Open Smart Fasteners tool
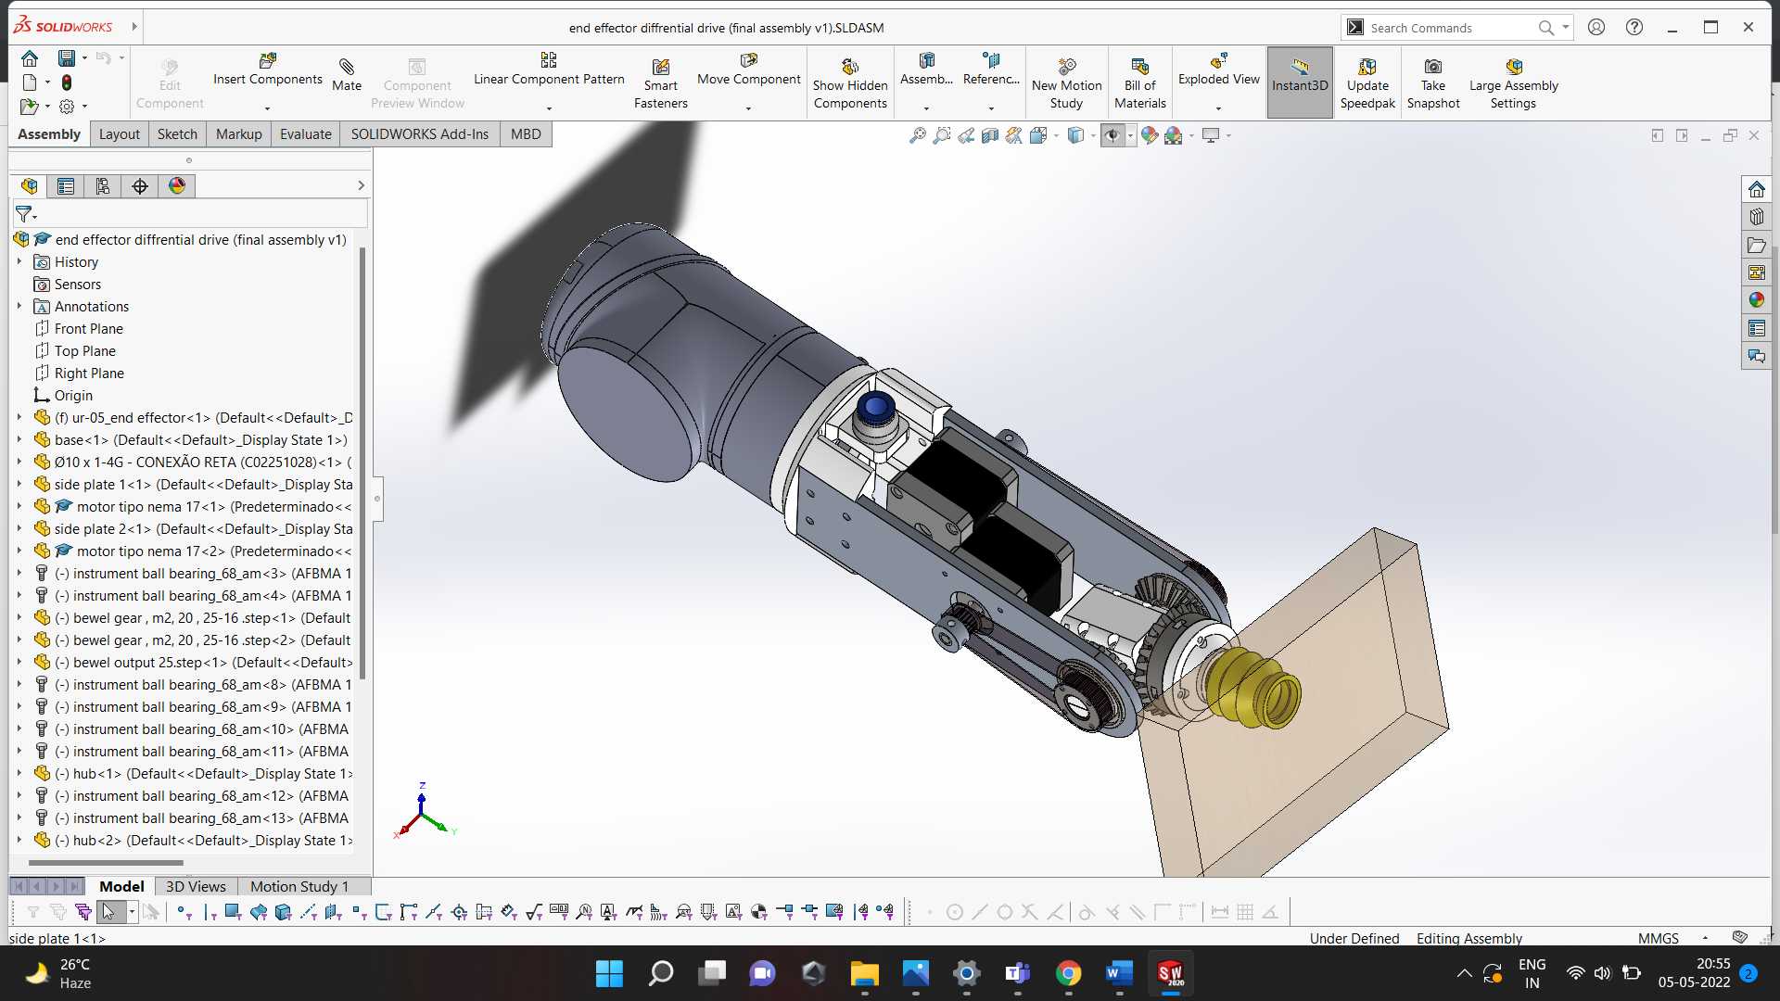The image size is (1780, 1001). tap(660, 83)
